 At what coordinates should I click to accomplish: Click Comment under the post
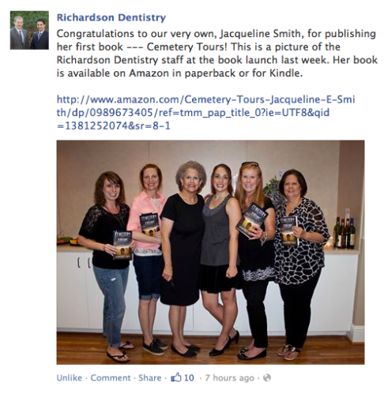(x=111, y=377)
